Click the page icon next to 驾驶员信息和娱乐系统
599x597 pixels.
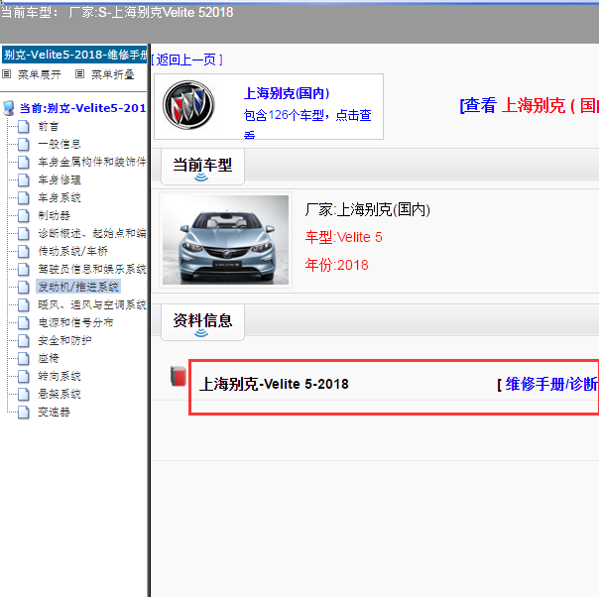(x=23, y=270)
